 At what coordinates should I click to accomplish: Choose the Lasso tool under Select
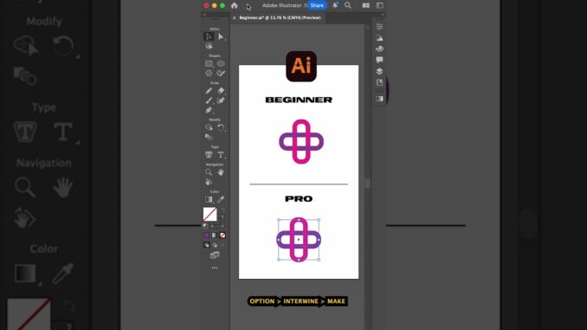click(209, 46)
